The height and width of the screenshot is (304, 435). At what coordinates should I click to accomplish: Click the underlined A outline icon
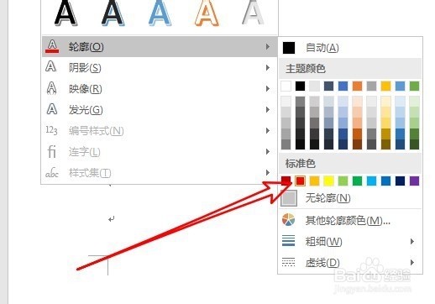click(52, 46)
